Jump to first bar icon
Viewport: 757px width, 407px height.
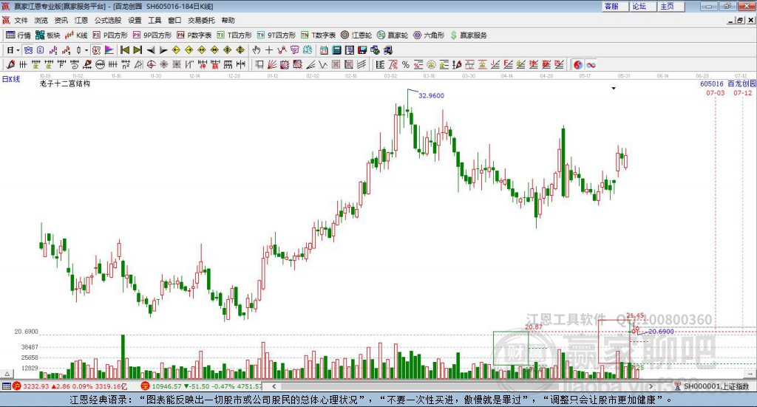(x=124, y=50)
